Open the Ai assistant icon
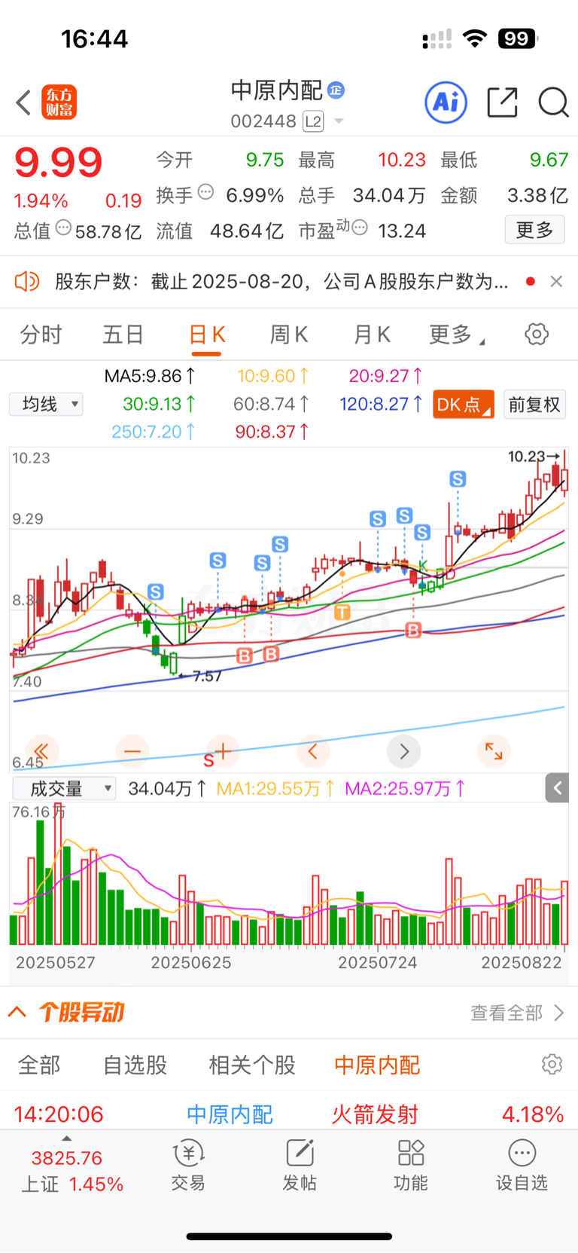578x1253 pixels. click(x=446, y=102)
